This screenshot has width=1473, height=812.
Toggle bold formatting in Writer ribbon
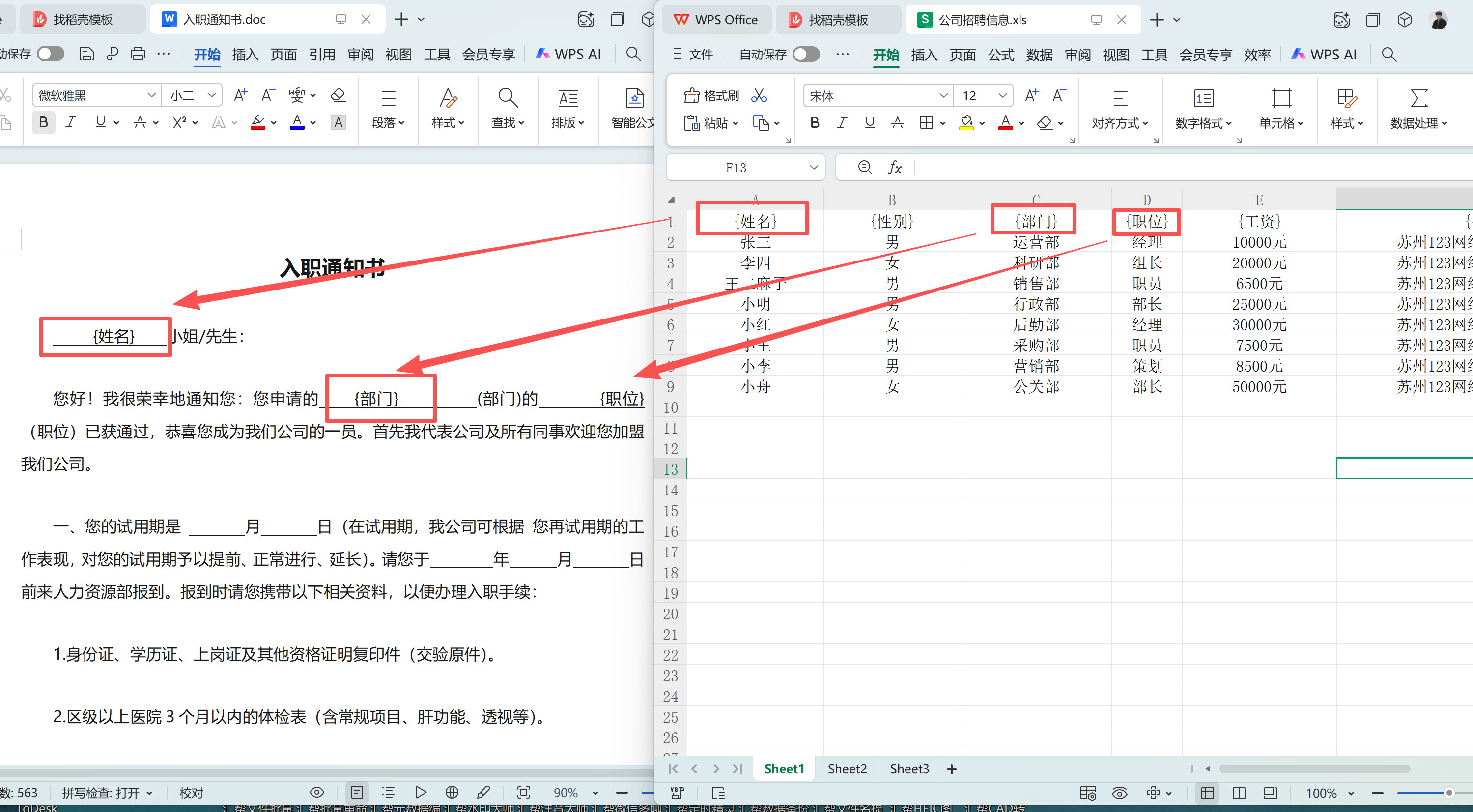[x=43, y=122]
